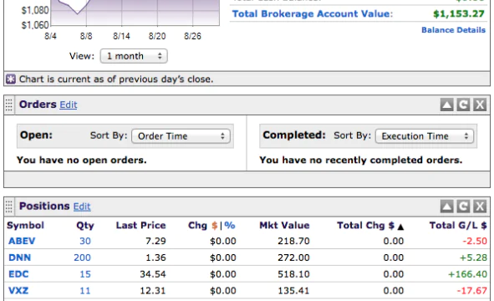This screenshot has width=494, height=301.
Task: Select the 8/14 chart date label
Action: tap(121, 36)
